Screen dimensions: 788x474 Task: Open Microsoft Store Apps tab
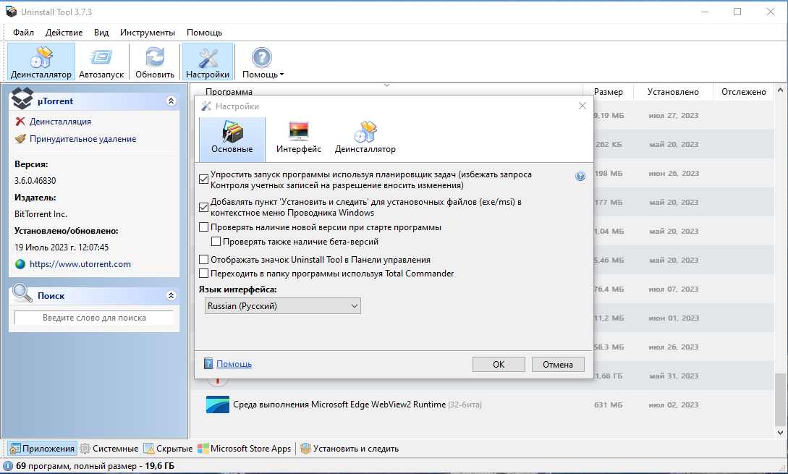point(245,449)
